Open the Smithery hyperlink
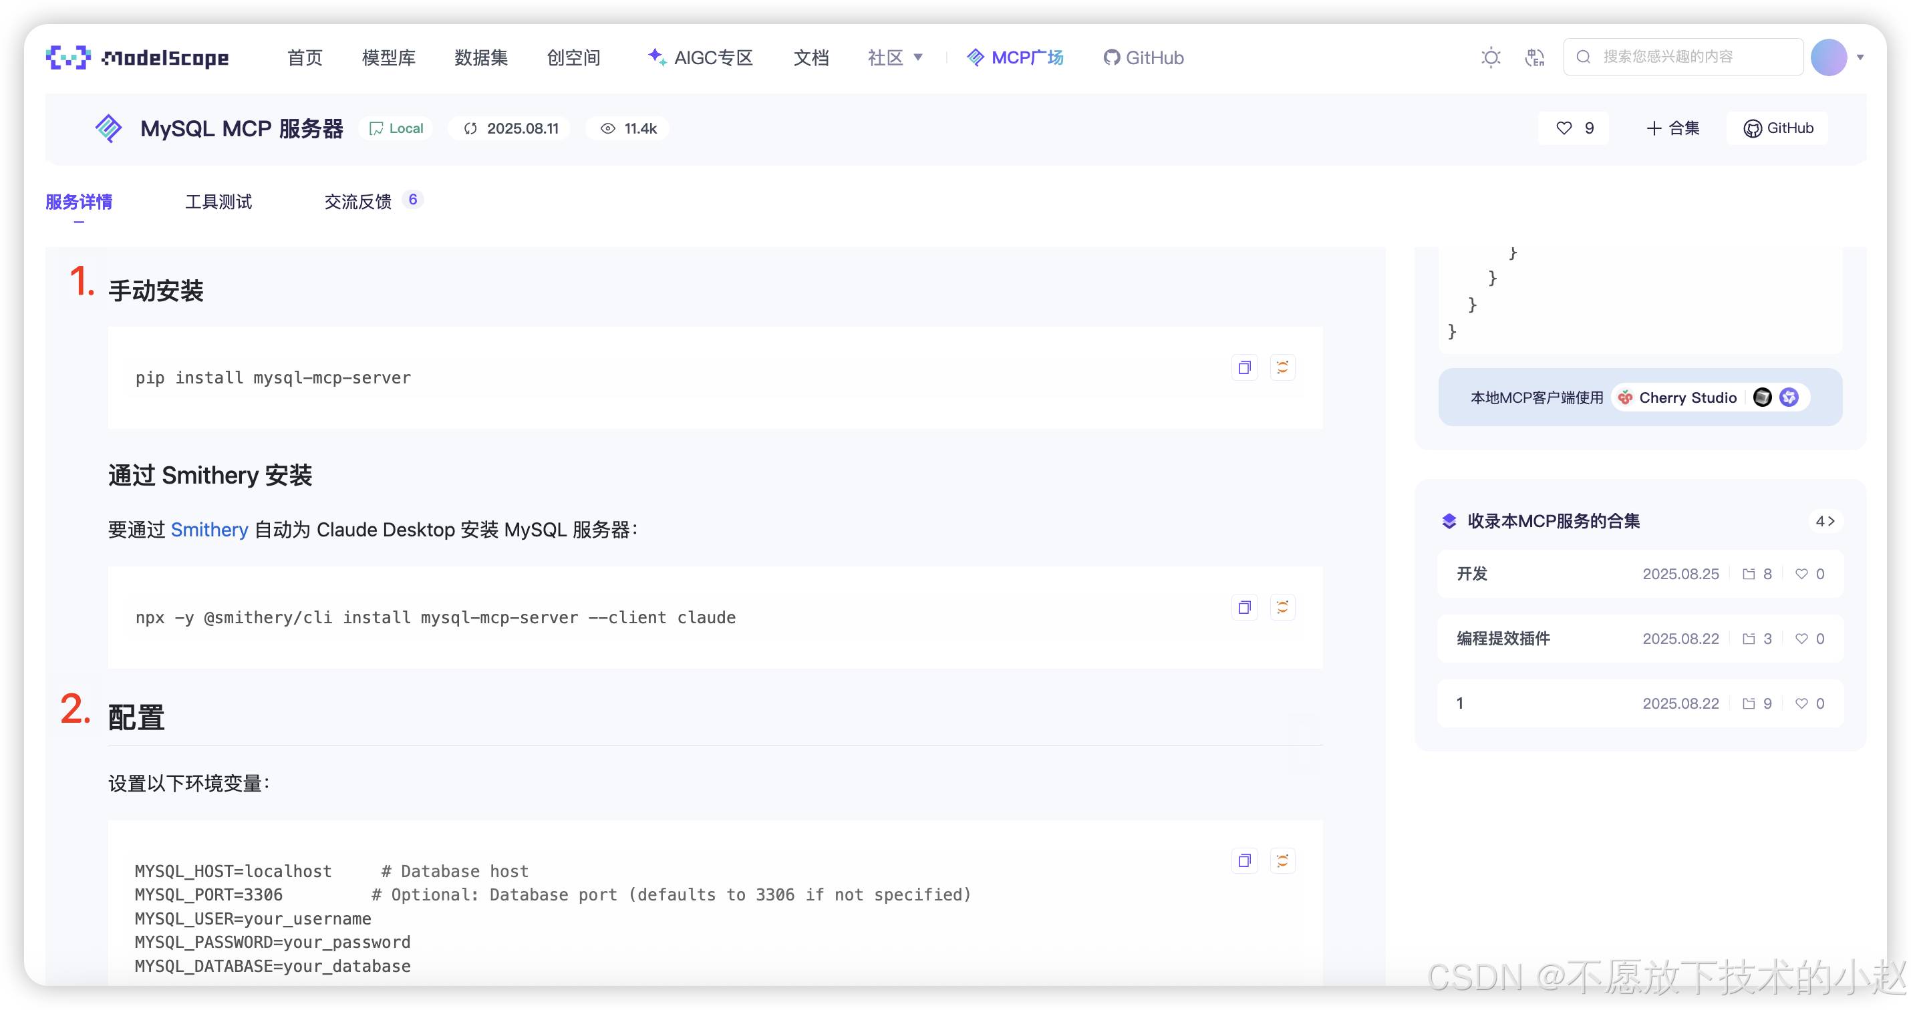 (x=209, y=530)
